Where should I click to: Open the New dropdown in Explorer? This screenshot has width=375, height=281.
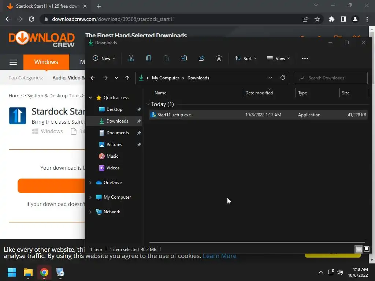click(104, 58)
